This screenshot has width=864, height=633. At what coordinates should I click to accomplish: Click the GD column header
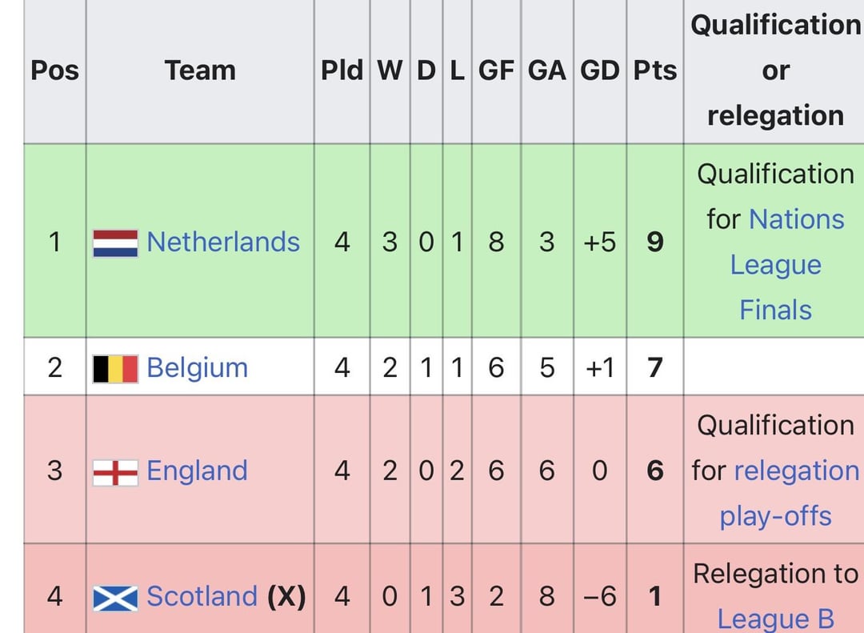coord(599,70)
